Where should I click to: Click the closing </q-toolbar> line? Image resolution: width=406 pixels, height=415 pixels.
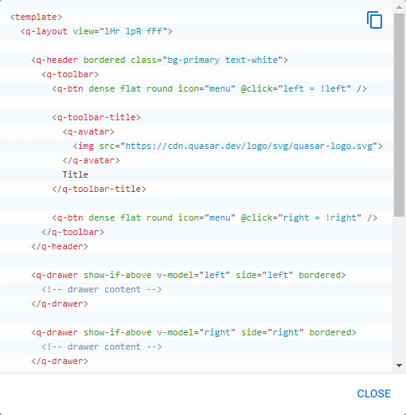(72, 232)
